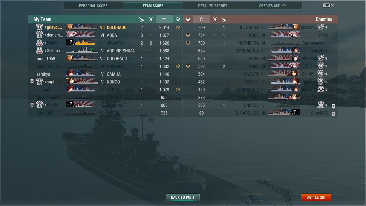This screenshot has height=206, width=366.
Task: Select enemy player Piffle's Aoba row
Action: coord(260,35)
